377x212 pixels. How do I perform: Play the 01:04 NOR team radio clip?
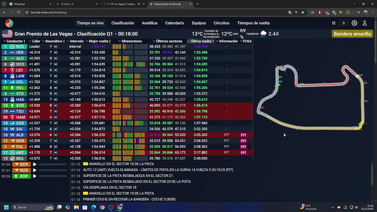pyautogui.click(x=34, y=164)
